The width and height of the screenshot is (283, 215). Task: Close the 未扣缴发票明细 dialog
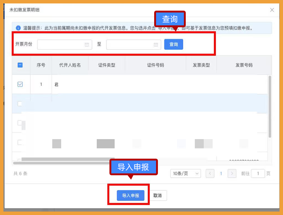[x=272, y=10]
